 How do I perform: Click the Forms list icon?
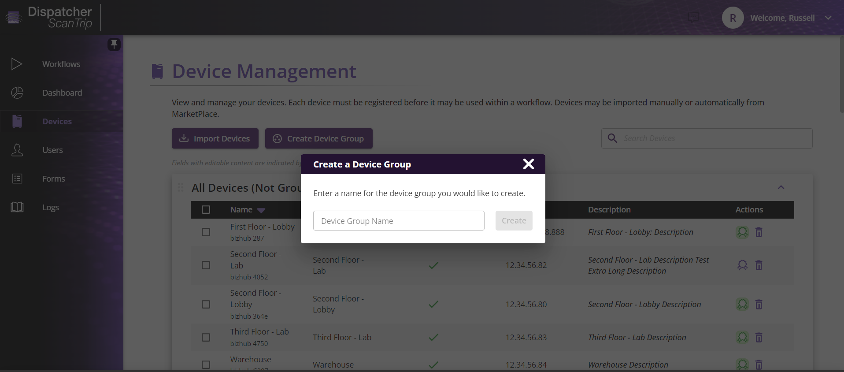click(x=17, y=179)
